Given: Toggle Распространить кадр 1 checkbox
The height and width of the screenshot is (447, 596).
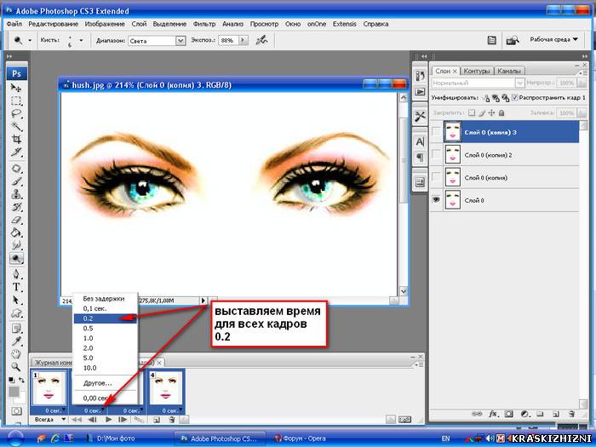Looking at the screenshot, I should (514, 98).
